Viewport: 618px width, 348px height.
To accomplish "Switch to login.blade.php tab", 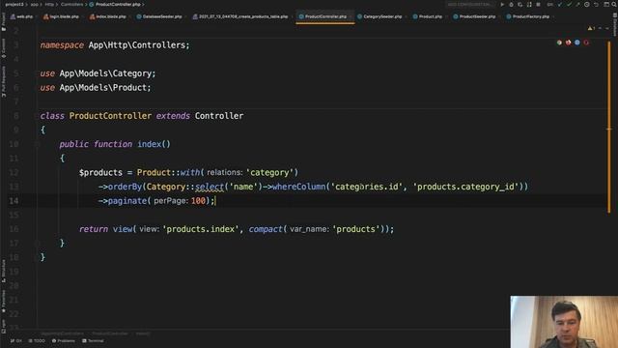I will [61, 16].
